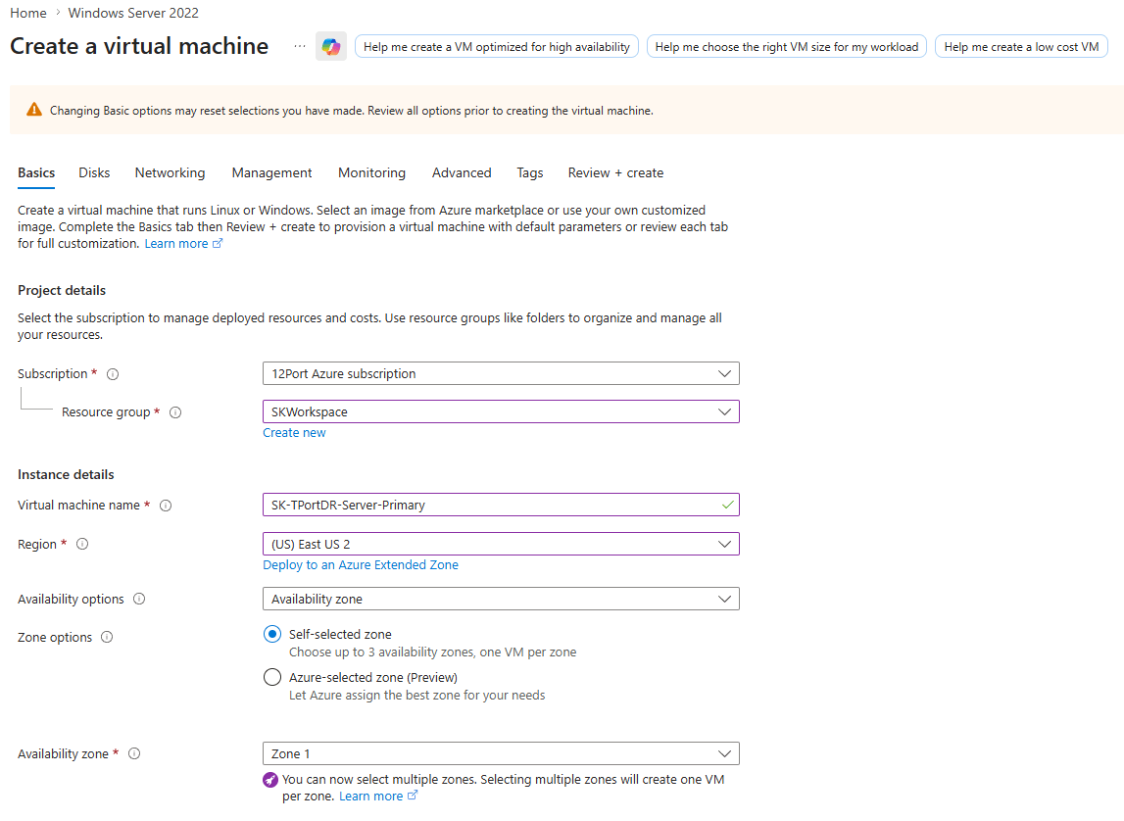
Task: Show info tooltip for Region
Action: coord(82,545)
